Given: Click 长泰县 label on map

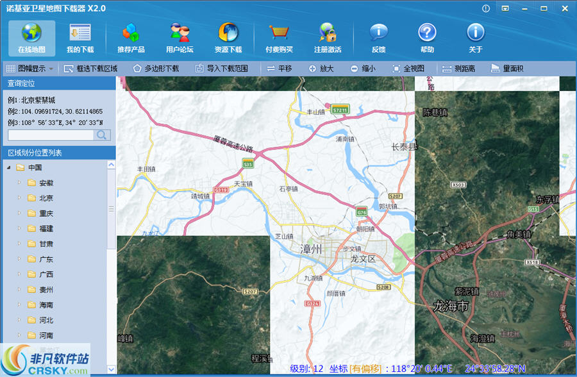Looking at the screenshot, I should pos(405,147).
